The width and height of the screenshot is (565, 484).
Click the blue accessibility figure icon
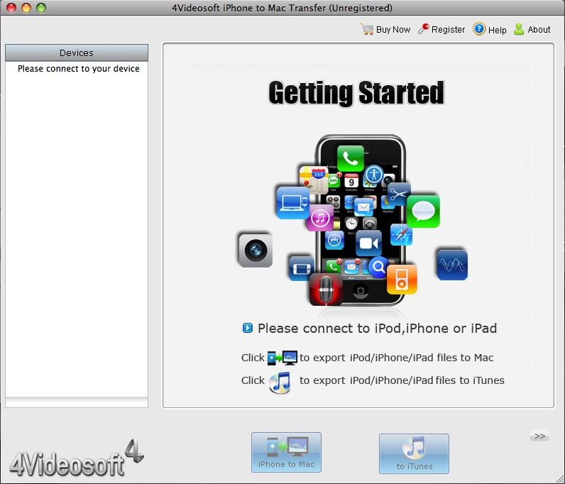point(374,175)
